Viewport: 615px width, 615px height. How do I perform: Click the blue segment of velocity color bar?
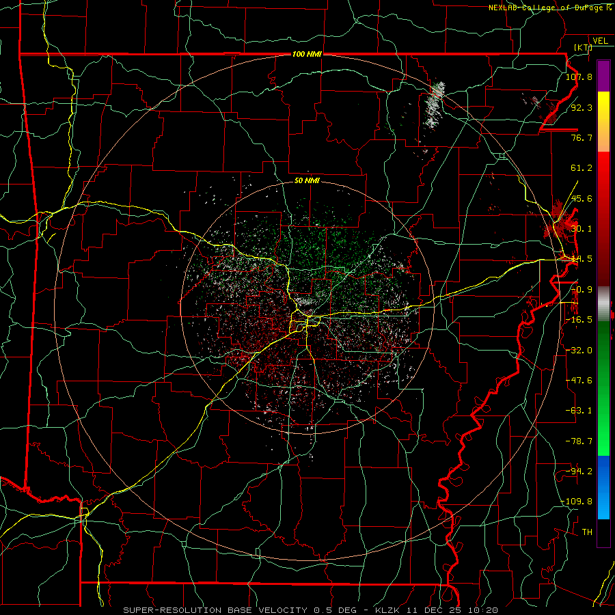click(x=603, y=487)
